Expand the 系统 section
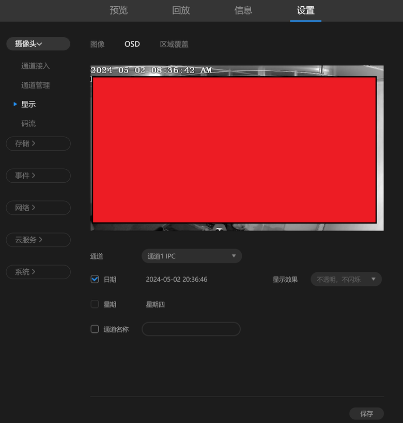 click(x=38, y=272)
